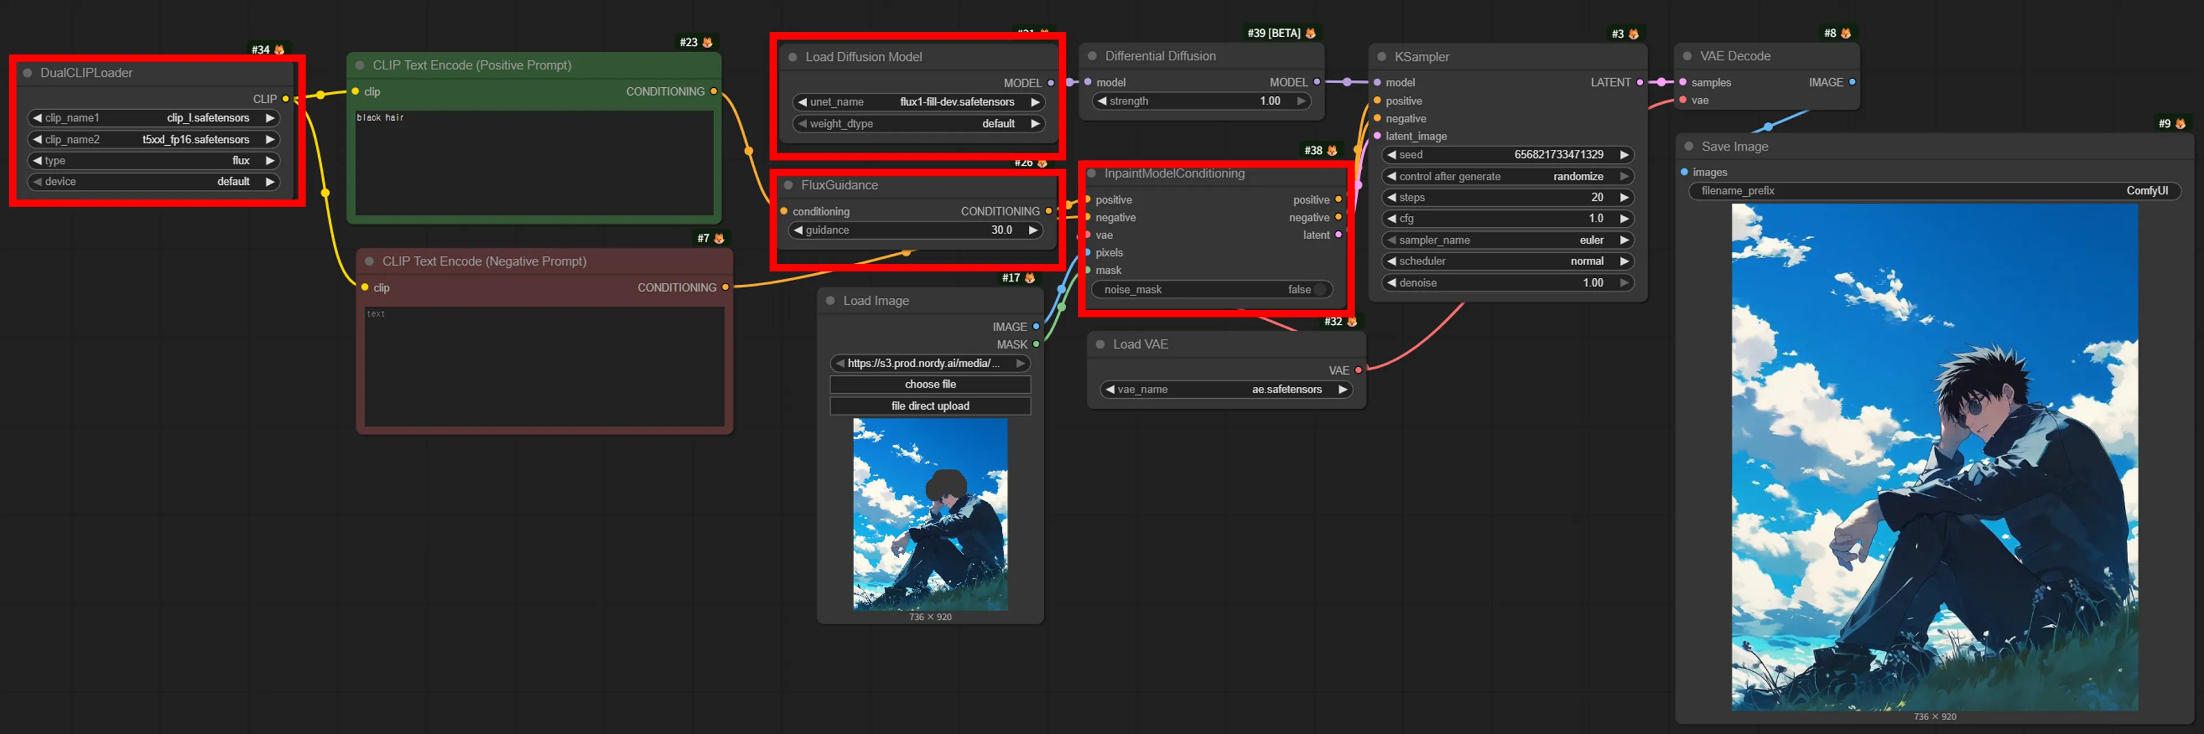2204x734 pixels.
Task: Collapse the Load Diffusion Model node dot
Action: point(792,57)
